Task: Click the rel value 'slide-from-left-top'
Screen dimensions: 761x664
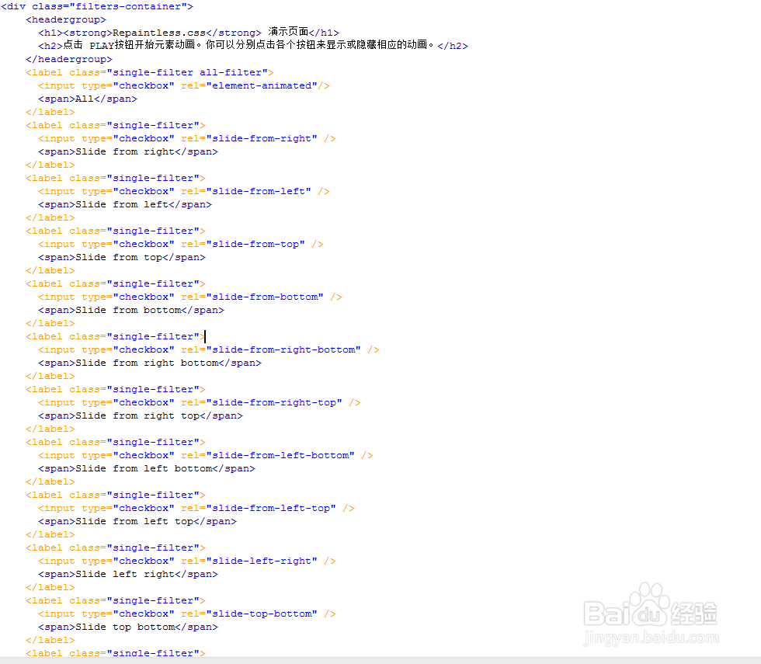Action: 271,509
